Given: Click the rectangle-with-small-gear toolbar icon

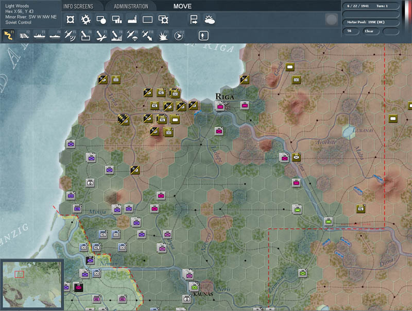Looking at the screenshot, I should 163,20.
